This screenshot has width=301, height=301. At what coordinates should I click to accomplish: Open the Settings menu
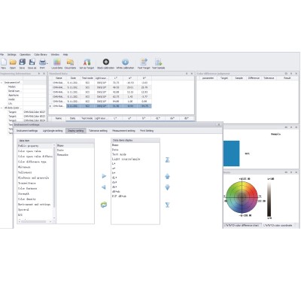point(11,54)
